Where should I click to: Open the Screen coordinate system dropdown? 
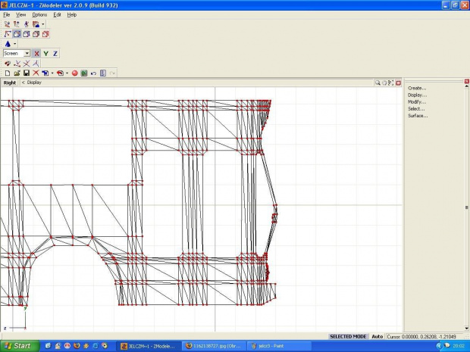pyautogui.click(x=27, y=54)
